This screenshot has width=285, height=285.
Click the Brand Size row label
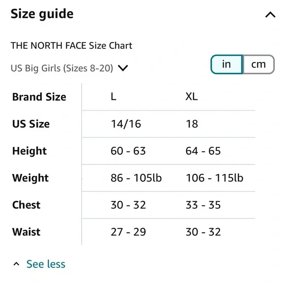[39, 97]
